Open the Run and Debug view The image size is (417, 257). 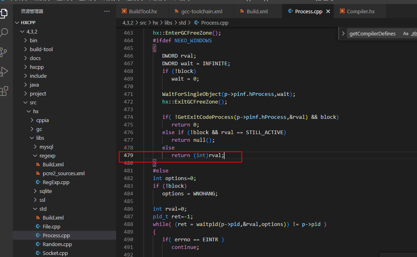click(x=4, y=71)
